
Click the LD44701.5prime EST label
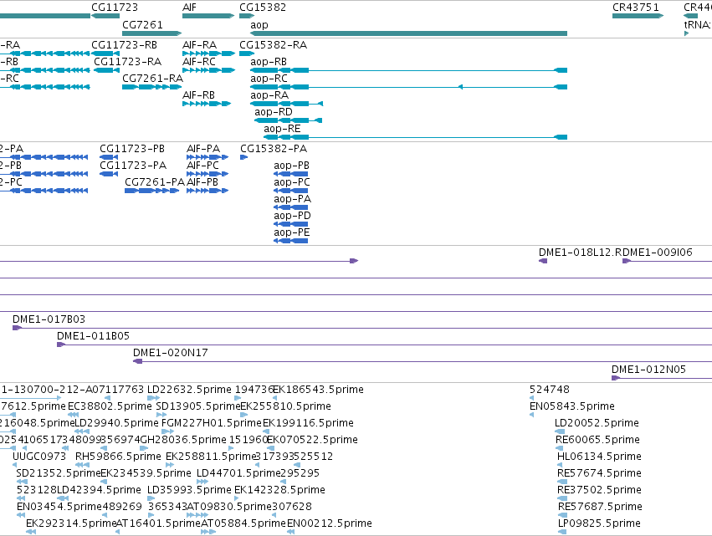coord(238,473)
